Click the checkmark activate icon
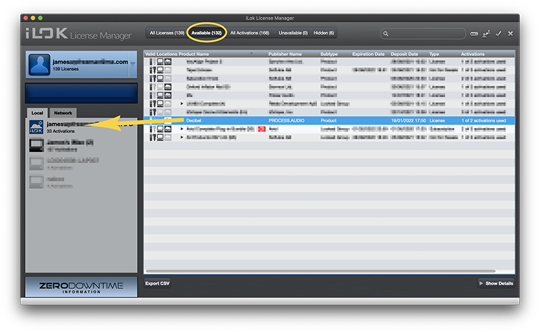 (x=498, y=34)
